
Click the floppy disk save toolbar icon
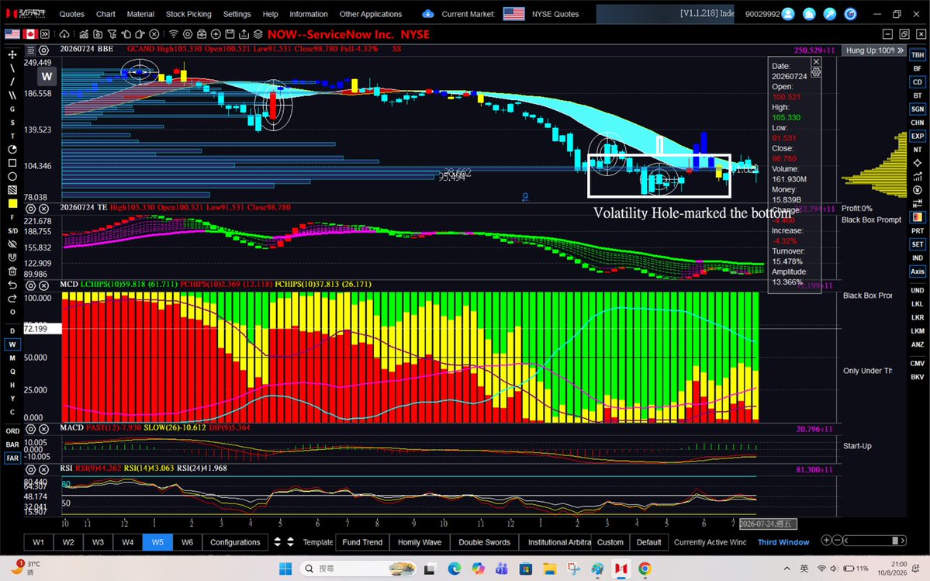pos(230,34)
